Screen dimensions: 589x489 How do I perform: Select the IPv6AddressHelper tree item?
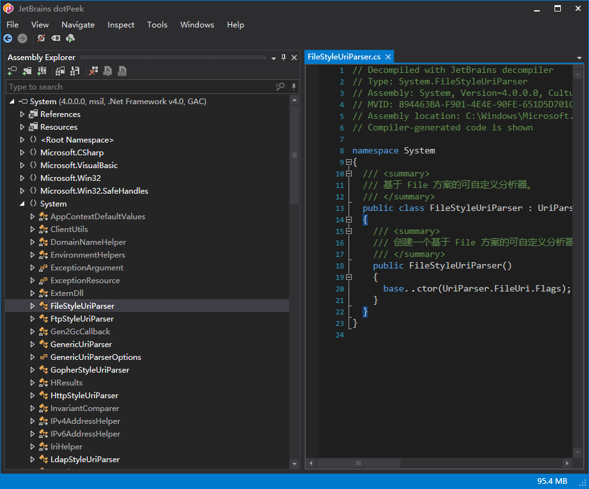(85, 433)
